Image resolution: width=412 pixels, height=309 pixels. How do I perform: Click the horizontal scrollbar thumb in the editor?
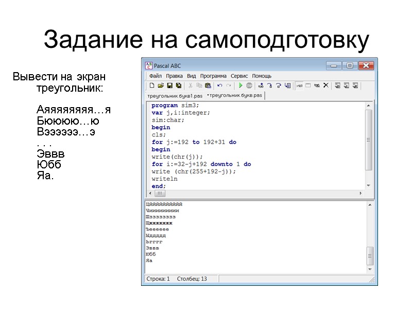pos(160,194)
